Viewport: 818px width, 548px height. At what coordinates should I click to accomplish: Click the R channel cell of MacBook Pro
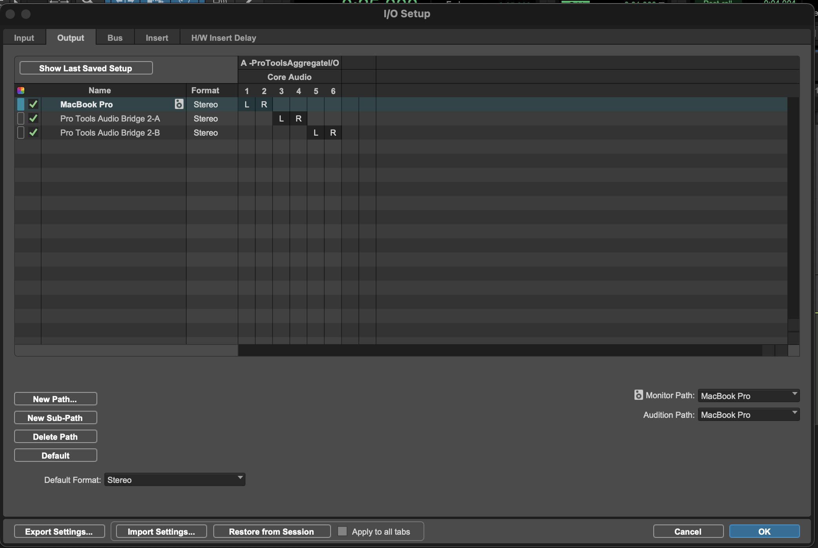click(x=264, y=104)
